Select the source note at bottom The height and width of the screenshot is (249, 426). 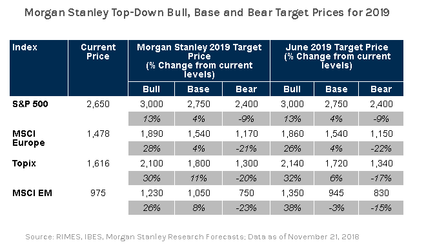pyautogui.click(x=192, y=237)
